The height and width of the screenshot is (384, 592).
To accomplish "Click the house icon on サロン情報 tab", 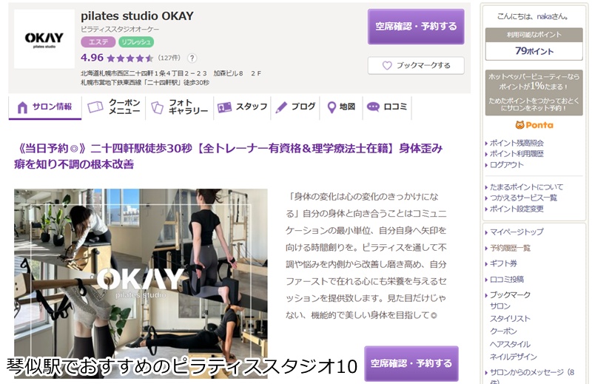I will 23,107.
